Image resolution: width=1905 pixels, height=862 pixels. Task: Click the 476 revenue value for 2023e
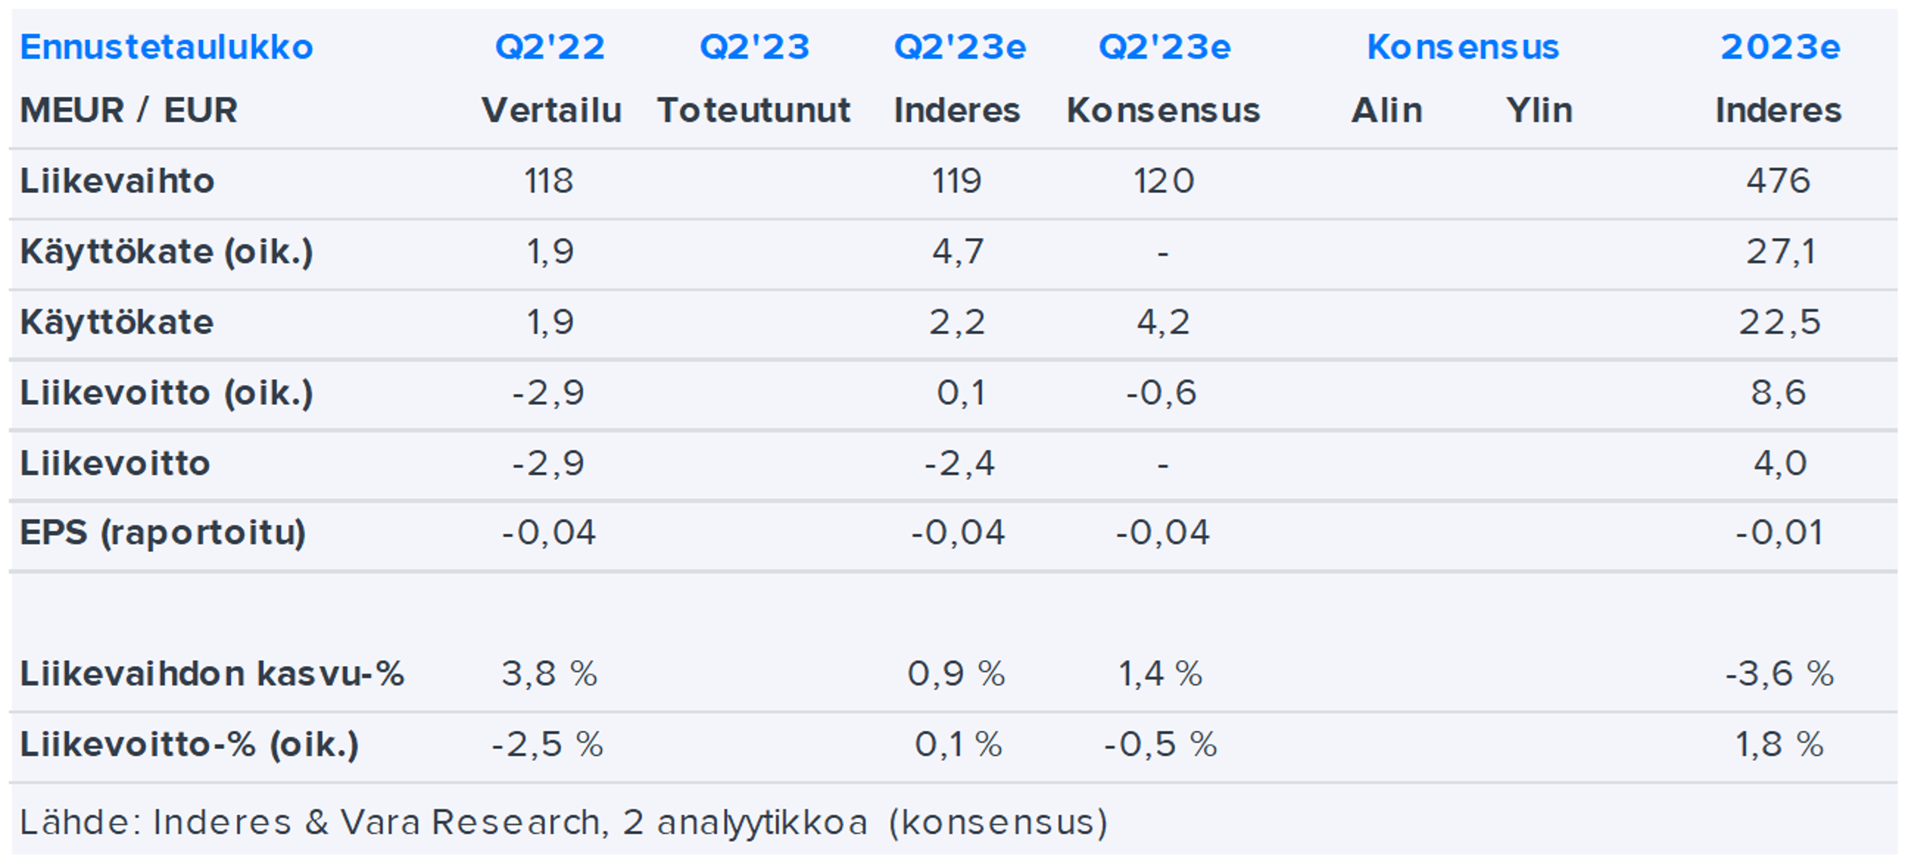pyautogui.click(x=1778, y=181)
